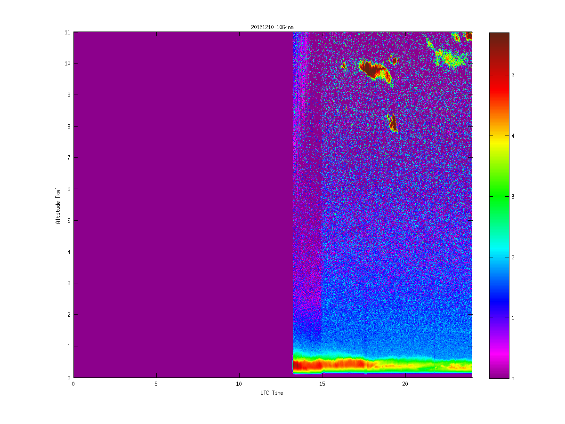565x424 pixels.
Task: Select the altitude axis tick label 7
Action: (x=69, y=158)
